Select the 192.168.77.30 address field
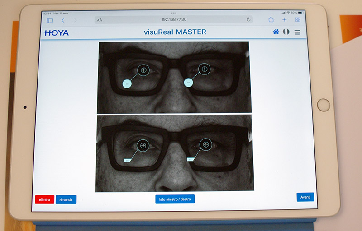 pos(174,19)
